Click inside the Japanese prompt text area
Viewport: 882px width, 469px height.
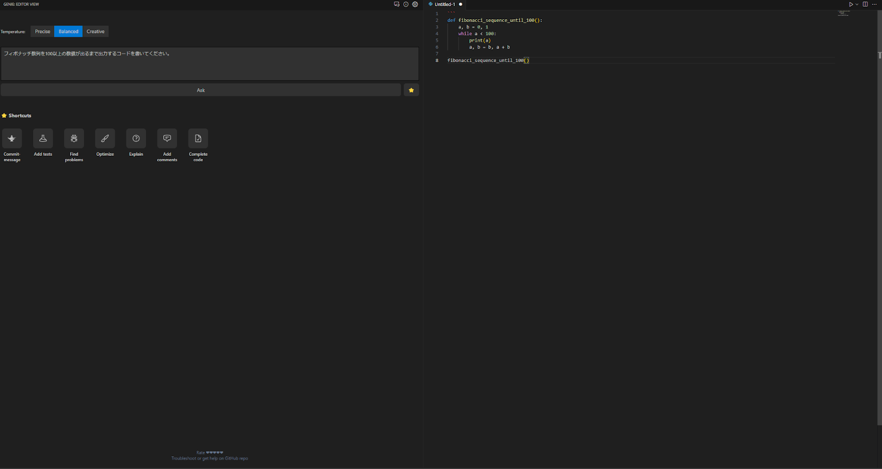coord(209,64)
